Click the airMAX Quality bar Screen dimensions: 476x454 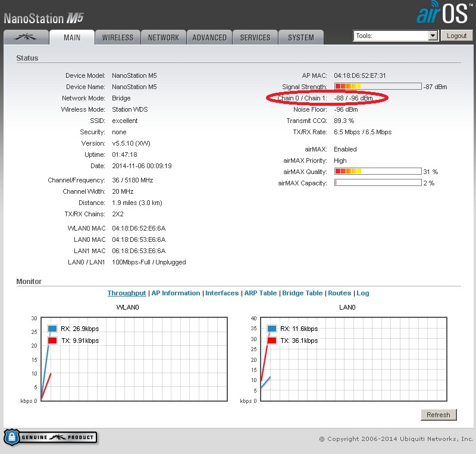point(378,172)
